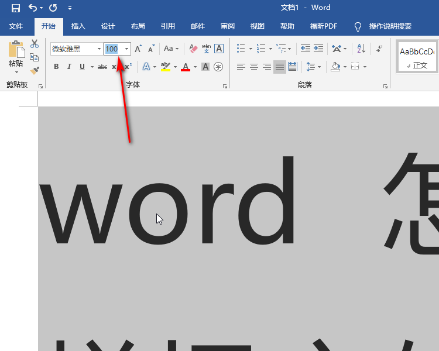
Task: Switch to the 插入 ribbon tab
Action: (78, 26)
